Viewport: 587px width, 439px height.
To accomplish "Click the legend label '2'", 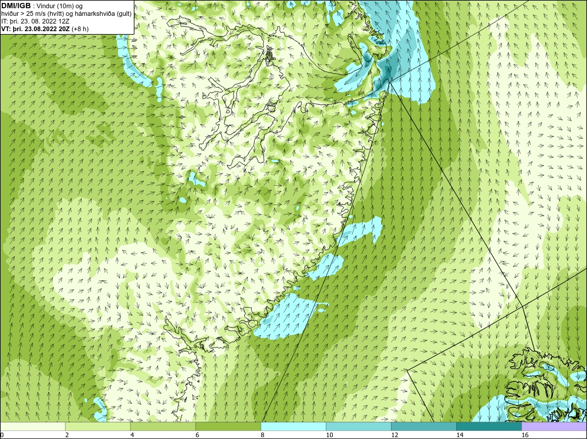I will click(x=67, y=435).
